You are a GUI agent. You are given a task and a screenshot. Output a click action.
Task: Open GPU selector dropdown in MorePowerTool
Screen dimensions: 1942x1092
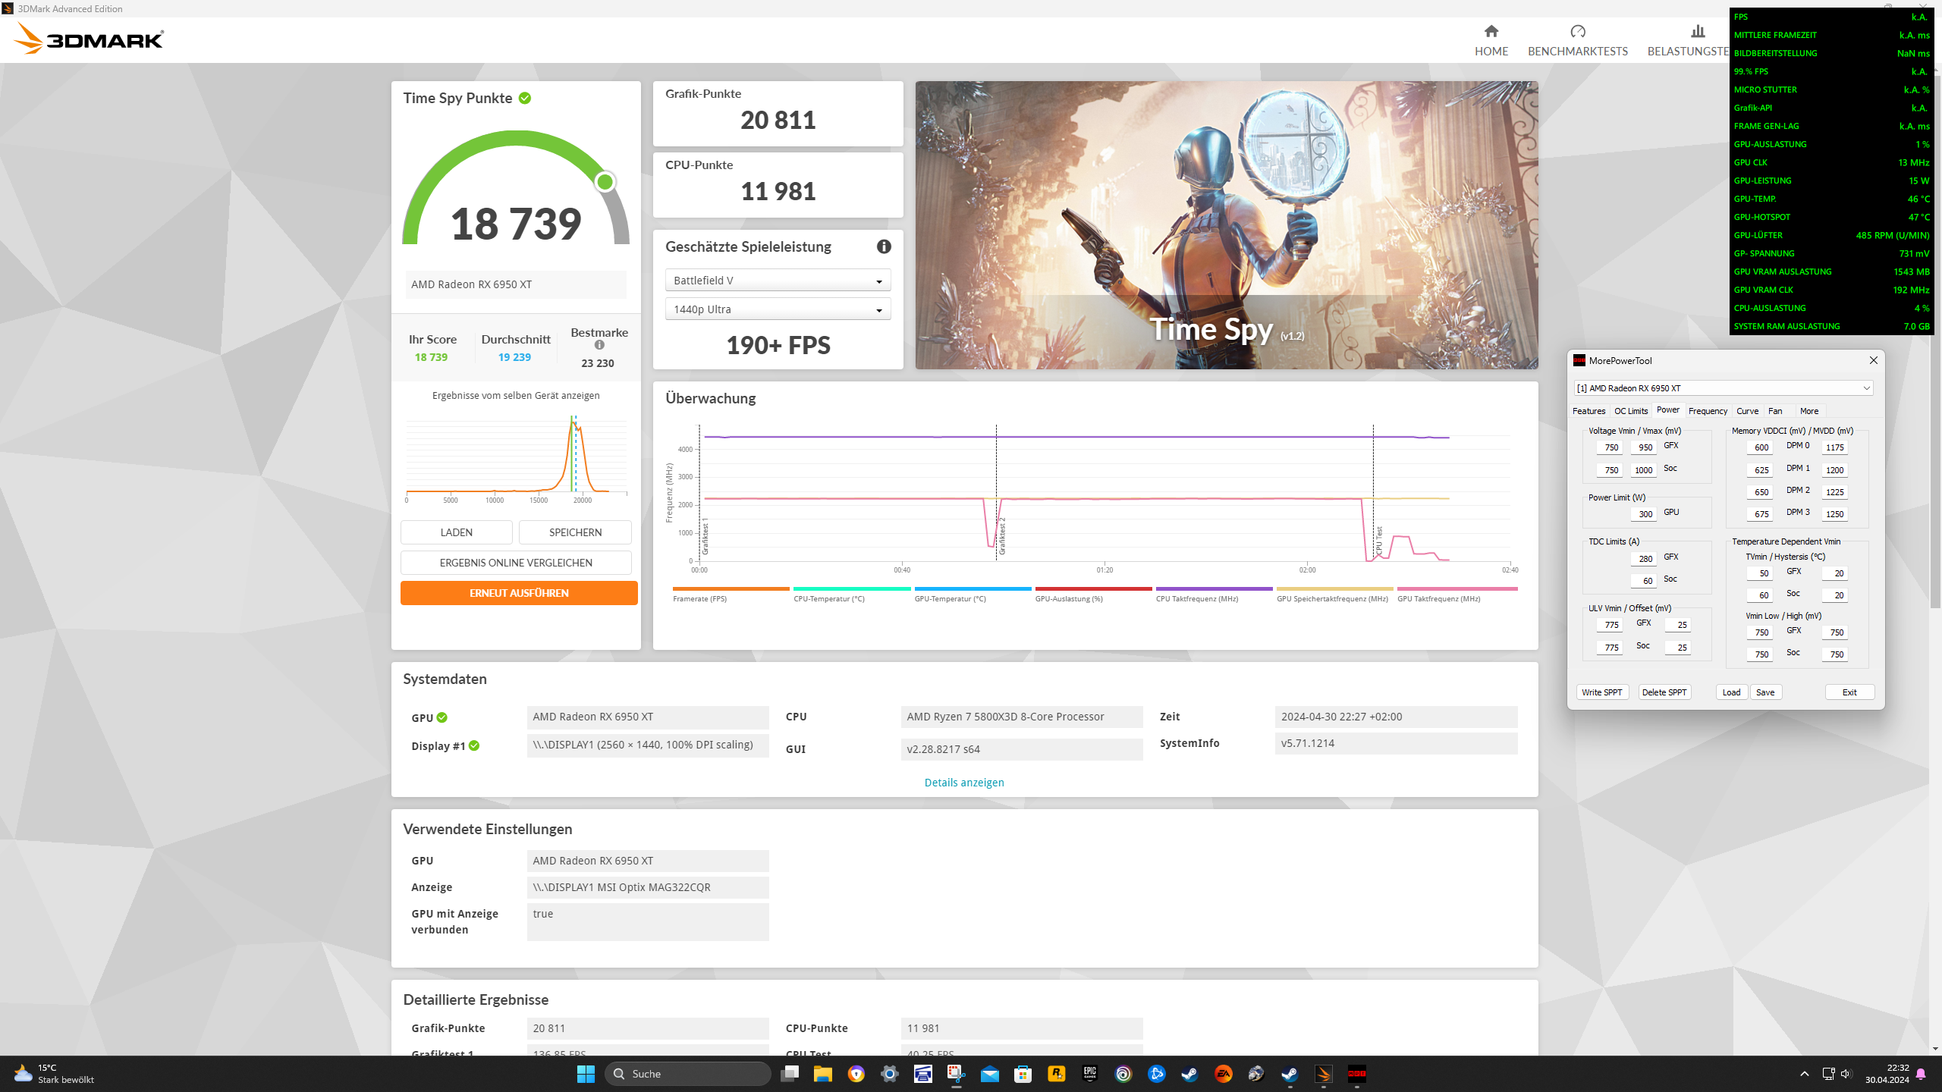pyautogui.click(x=1723, y=388)
